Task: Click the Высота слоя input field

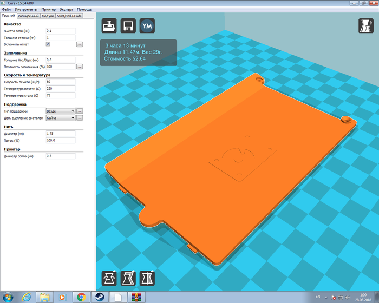Action: click(60, 31)
